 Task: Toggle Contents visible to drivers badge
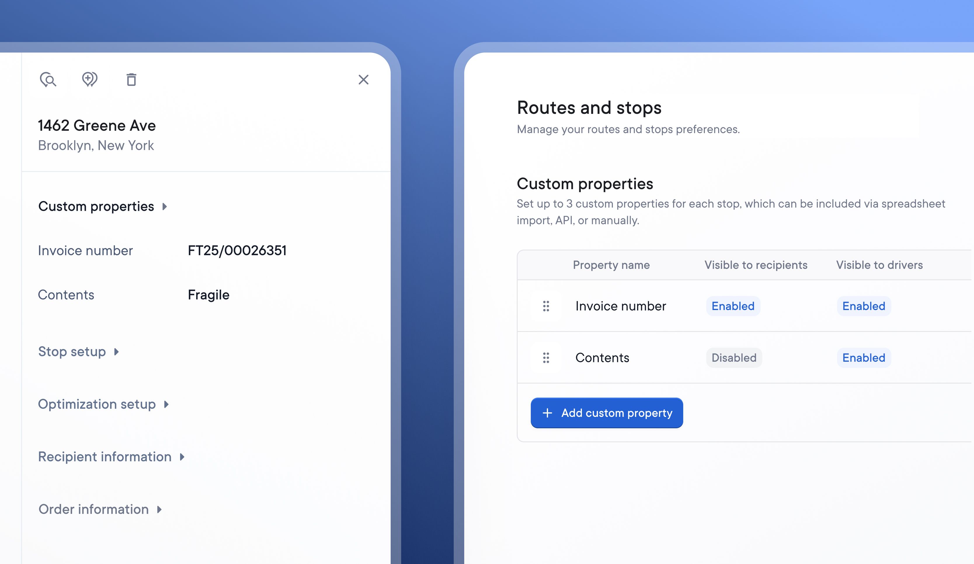(x=864, y=358)
